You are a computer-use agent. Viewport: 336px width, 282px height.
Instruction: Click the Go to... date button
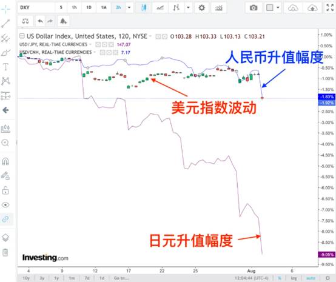point(121,278)
